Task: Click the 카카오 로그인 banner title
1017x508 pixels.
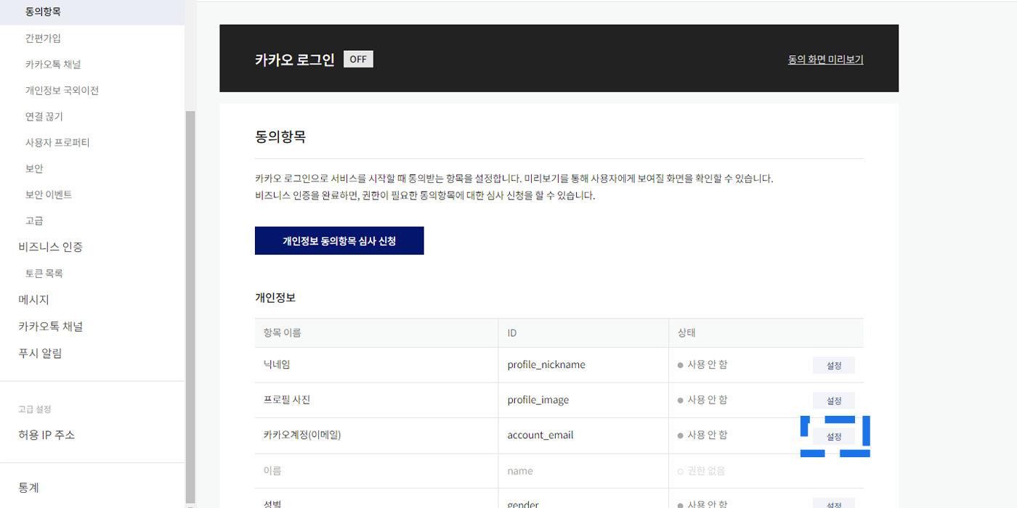Action: 295,60
